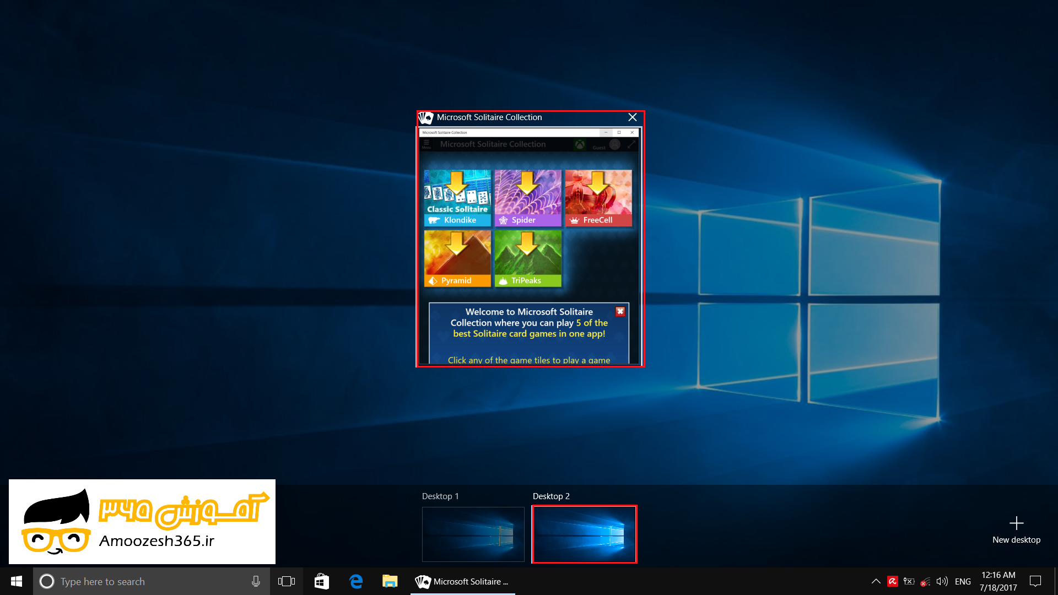This screenshot has width=1058, height=595.
Task: Open the Microsoft Store taskbar icon
Action: coord(322,581)
